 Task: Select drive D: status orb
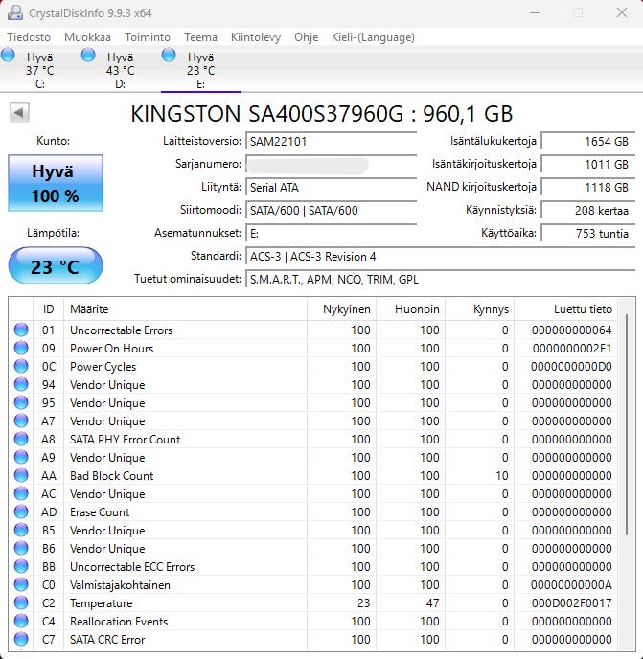coord(88,55)
